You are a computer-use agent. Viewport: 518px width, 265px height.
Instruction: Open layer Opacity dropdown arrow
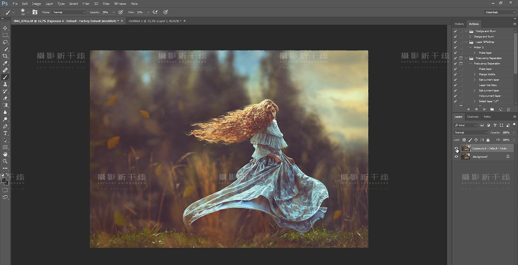point(514,133)
